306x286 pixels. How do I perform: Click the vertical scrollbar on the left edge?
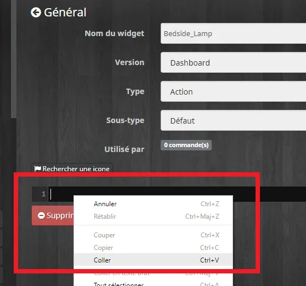(14, 59)
